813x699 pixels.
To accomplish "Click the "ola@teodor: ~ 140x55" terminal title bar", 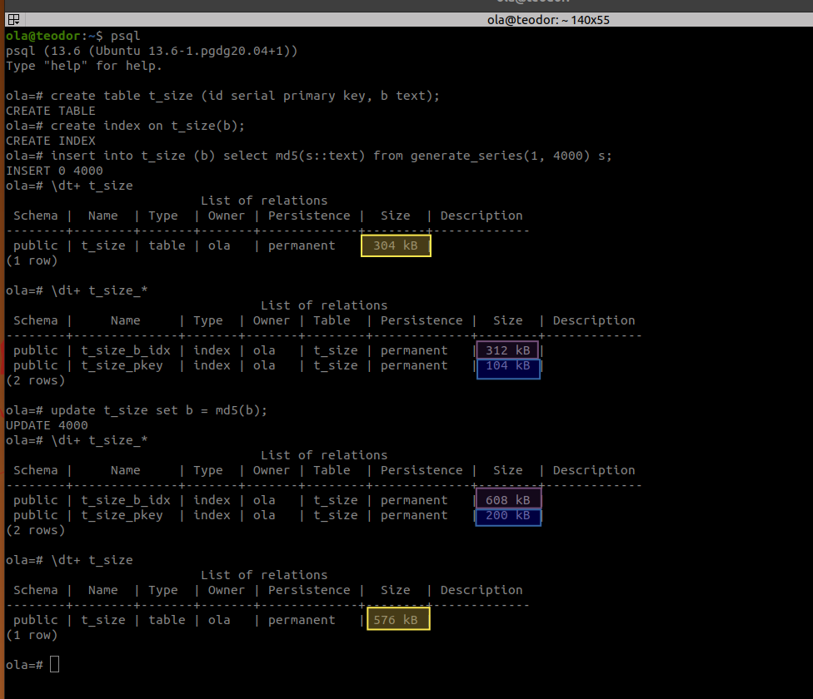I will point(548,20).
